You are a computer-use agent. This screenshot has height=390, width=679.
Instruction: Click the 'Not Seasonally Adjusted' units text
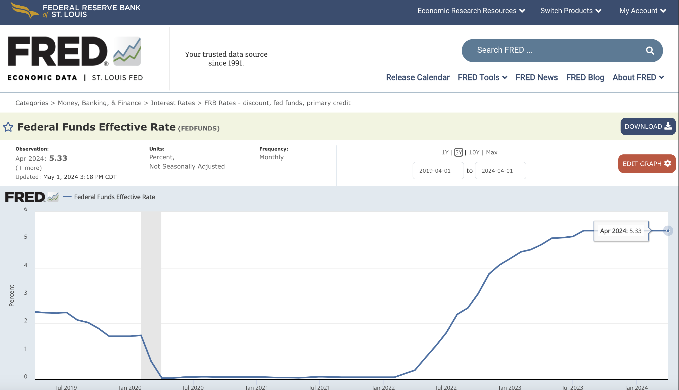187,166
